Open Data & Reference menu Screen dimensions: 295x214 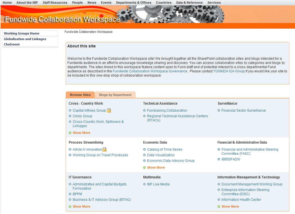(189, 3)
